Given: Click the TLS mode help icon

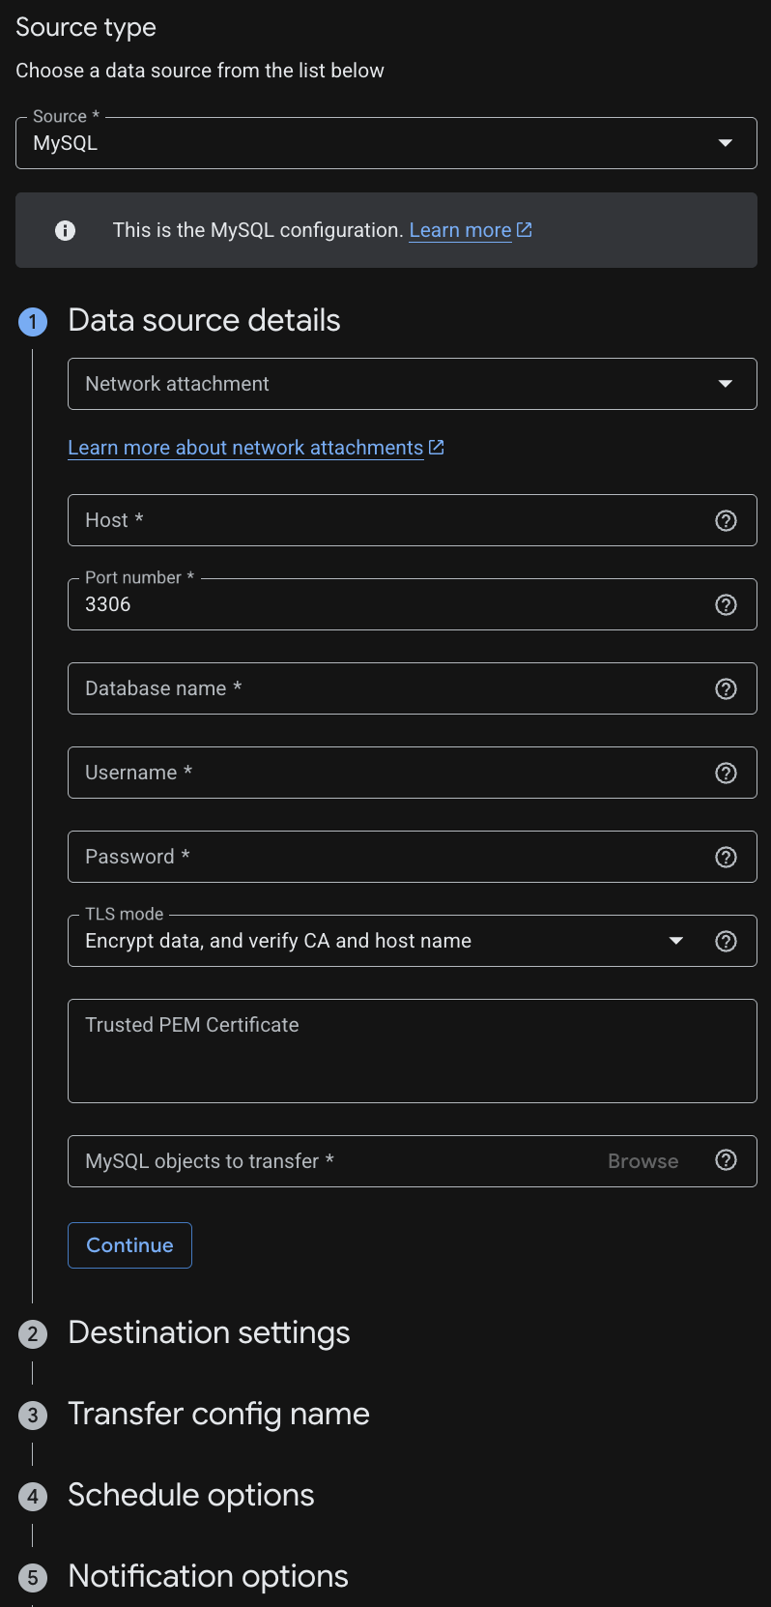Looking at the screenshot, I should pyautogui.click(x=726, y=940).
